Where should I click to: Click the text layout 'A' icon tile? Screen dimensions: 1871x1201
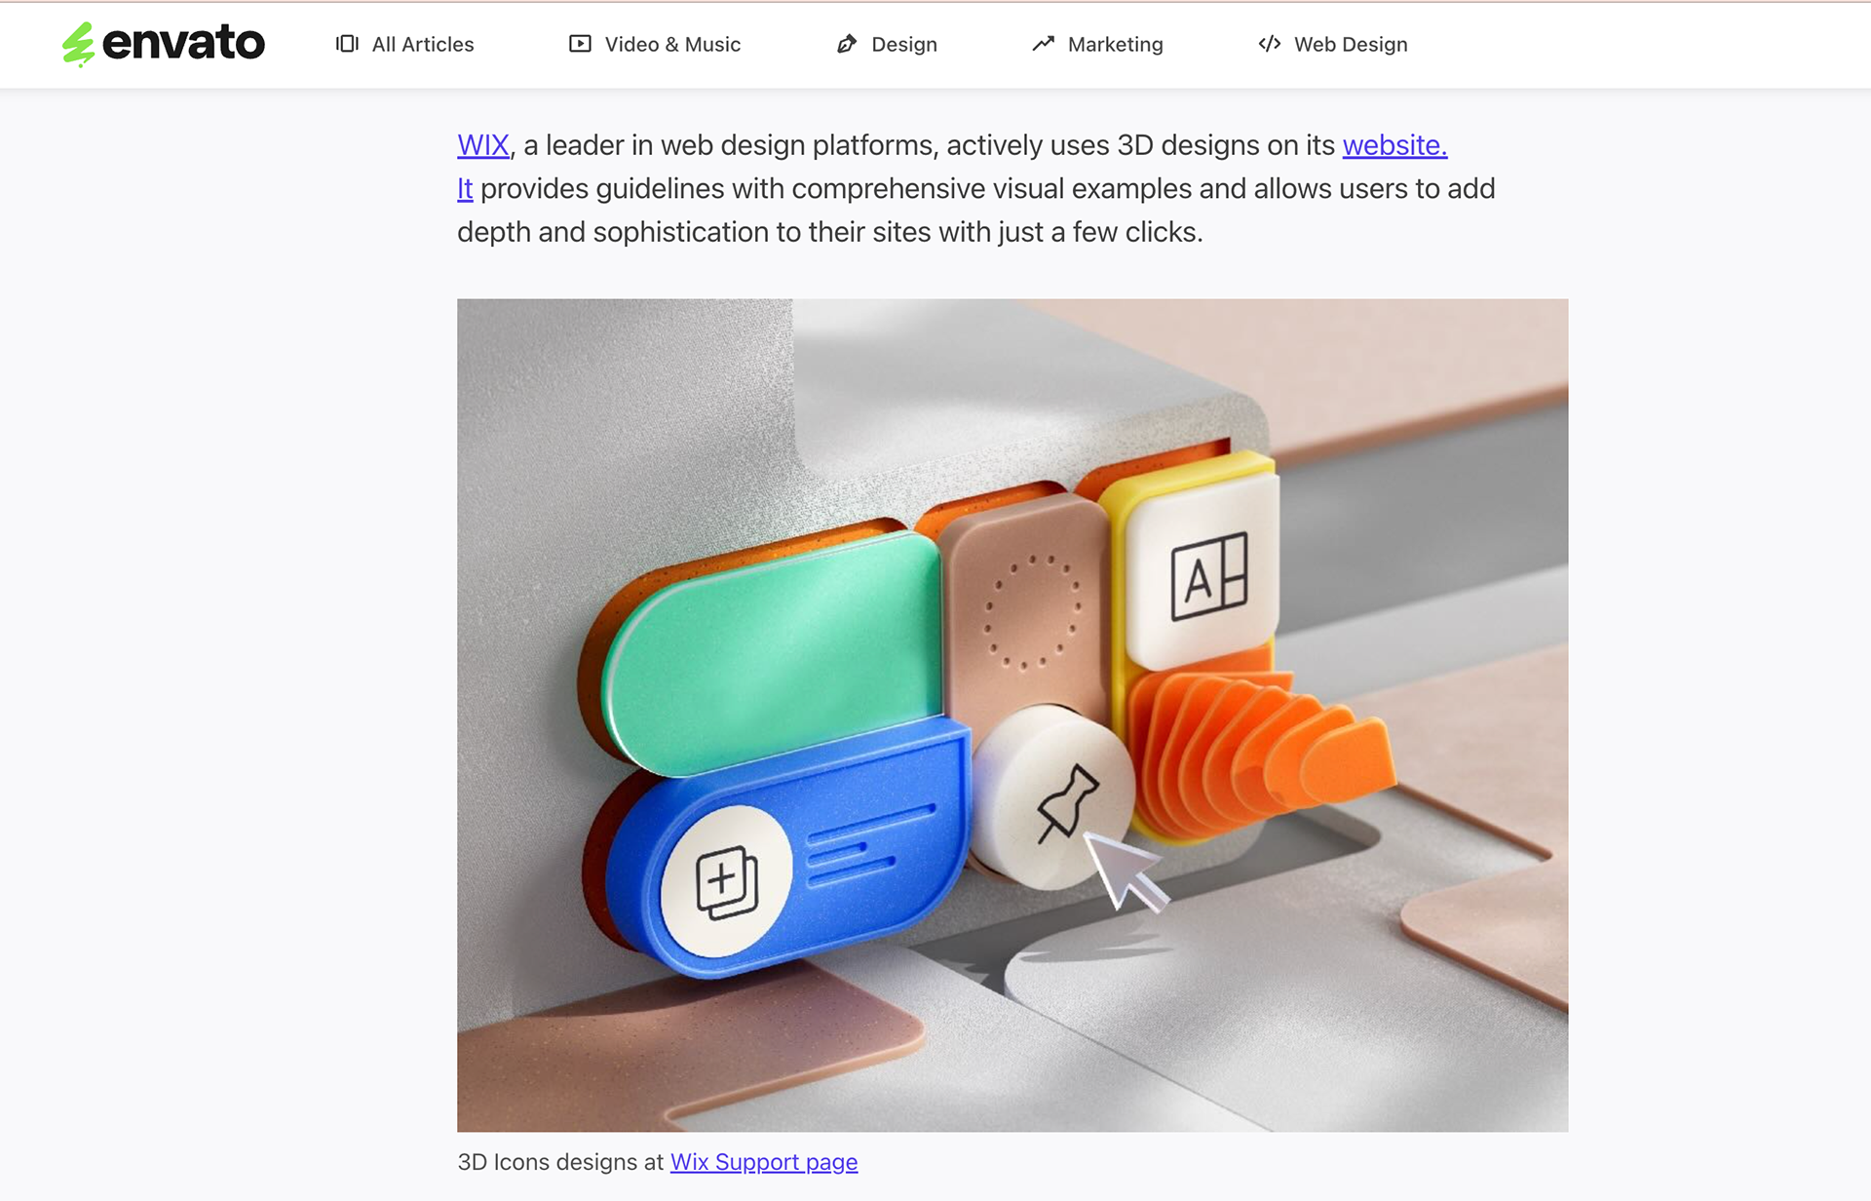(1207, 575)
